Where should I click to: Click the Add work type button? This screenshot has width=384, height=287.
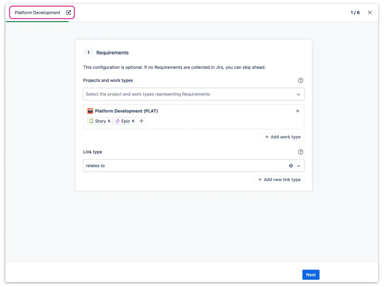pyautogui.click(x=283, y=137)
